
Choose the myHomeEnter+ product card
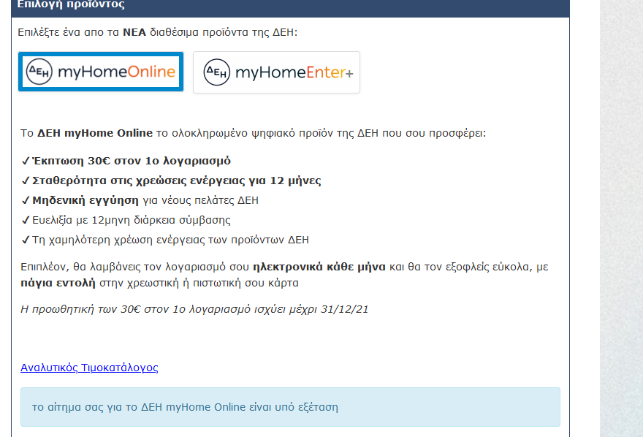276,72
